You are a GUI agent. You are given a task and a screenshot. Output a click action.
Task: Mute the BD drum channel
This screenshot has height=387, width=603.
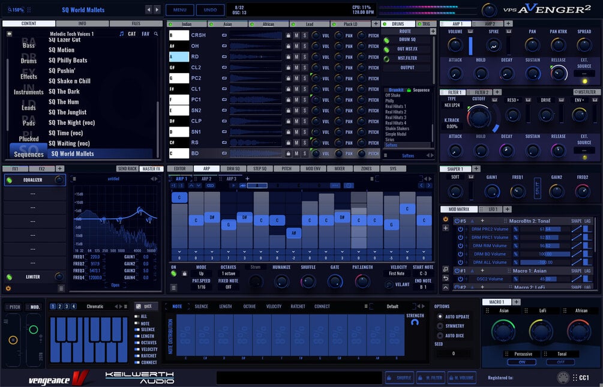pos(296,154)
